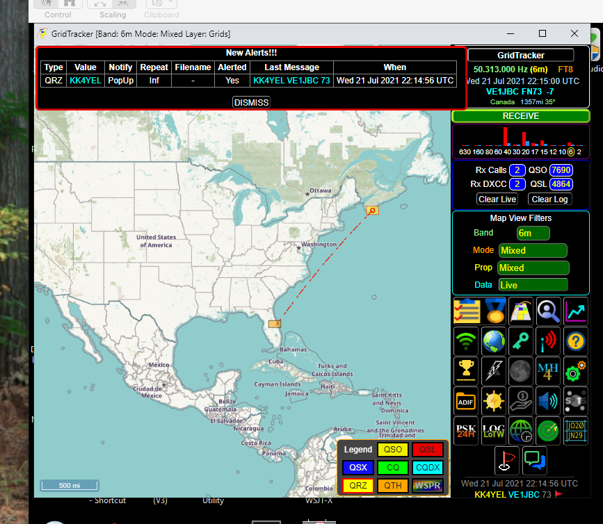Open the statistics chart icon
The height and width of the screenshot is (524, 603).
[x=576, y=311]
